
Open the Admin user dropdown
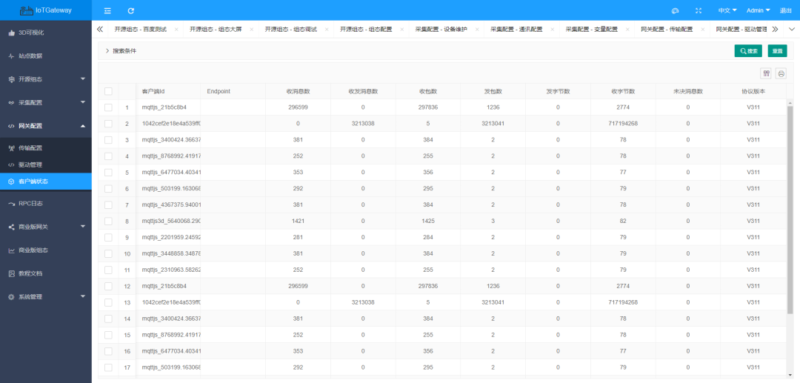click(x=758, y=10)
